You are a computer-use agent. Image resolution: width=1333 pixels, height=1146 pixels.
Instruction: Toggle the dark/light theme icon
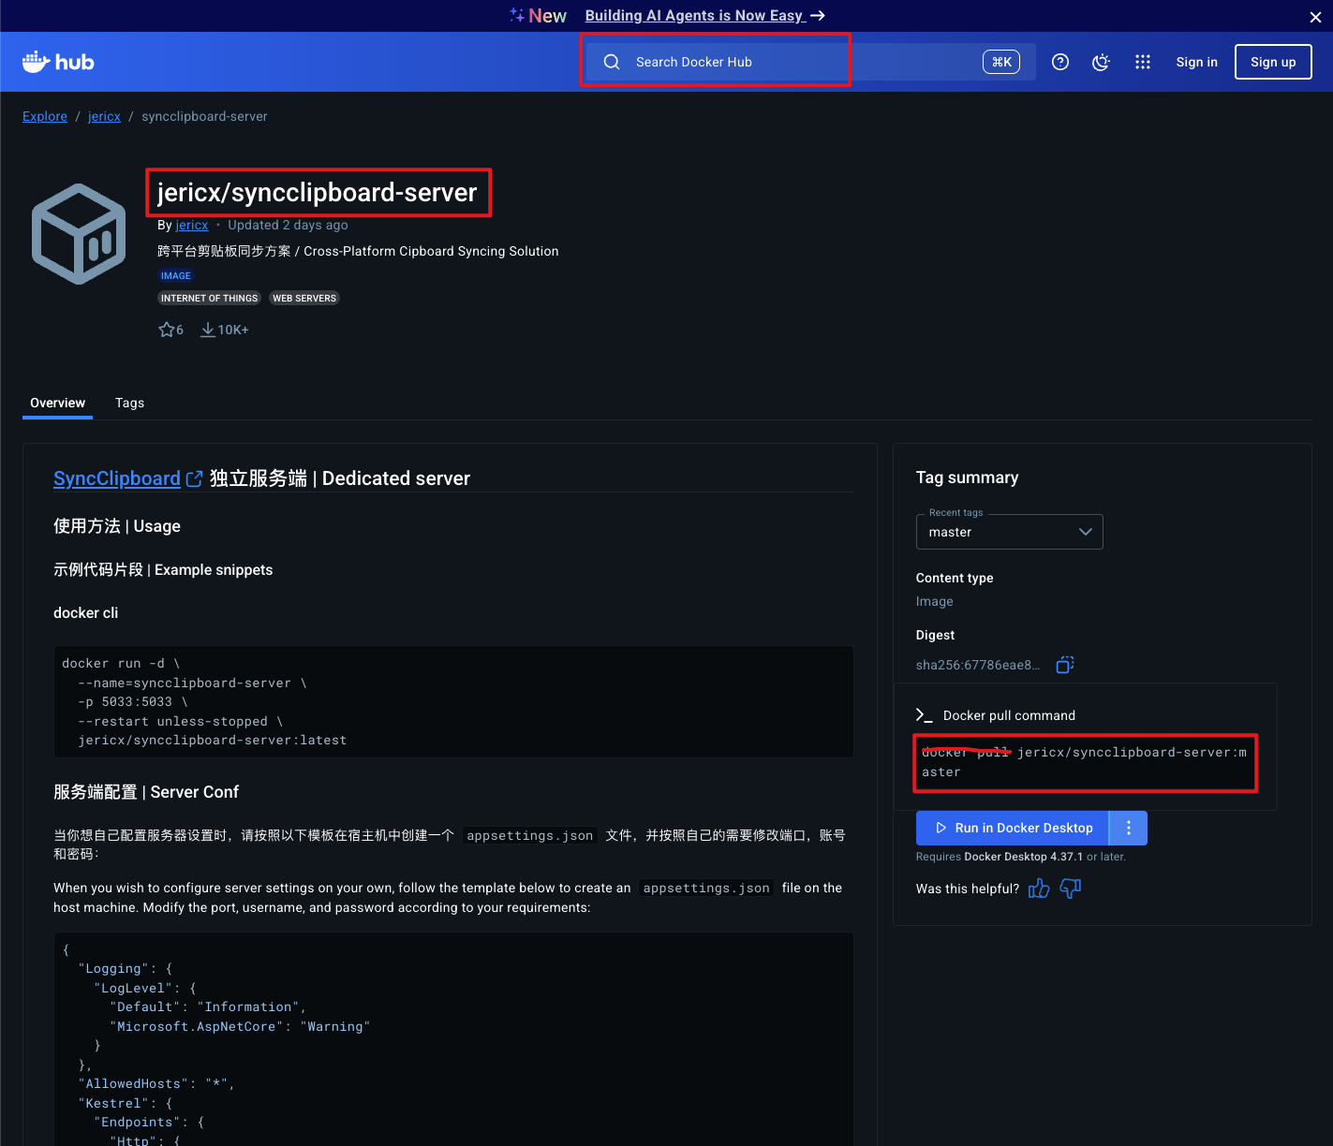(x=1102, y=62)
